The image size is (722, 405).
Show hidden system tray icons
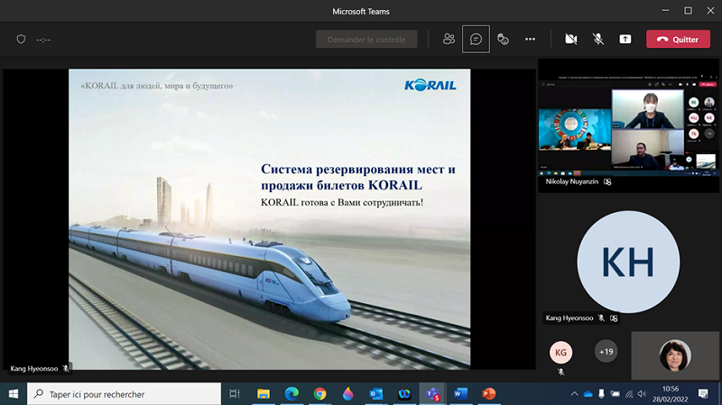pos(574,394)
